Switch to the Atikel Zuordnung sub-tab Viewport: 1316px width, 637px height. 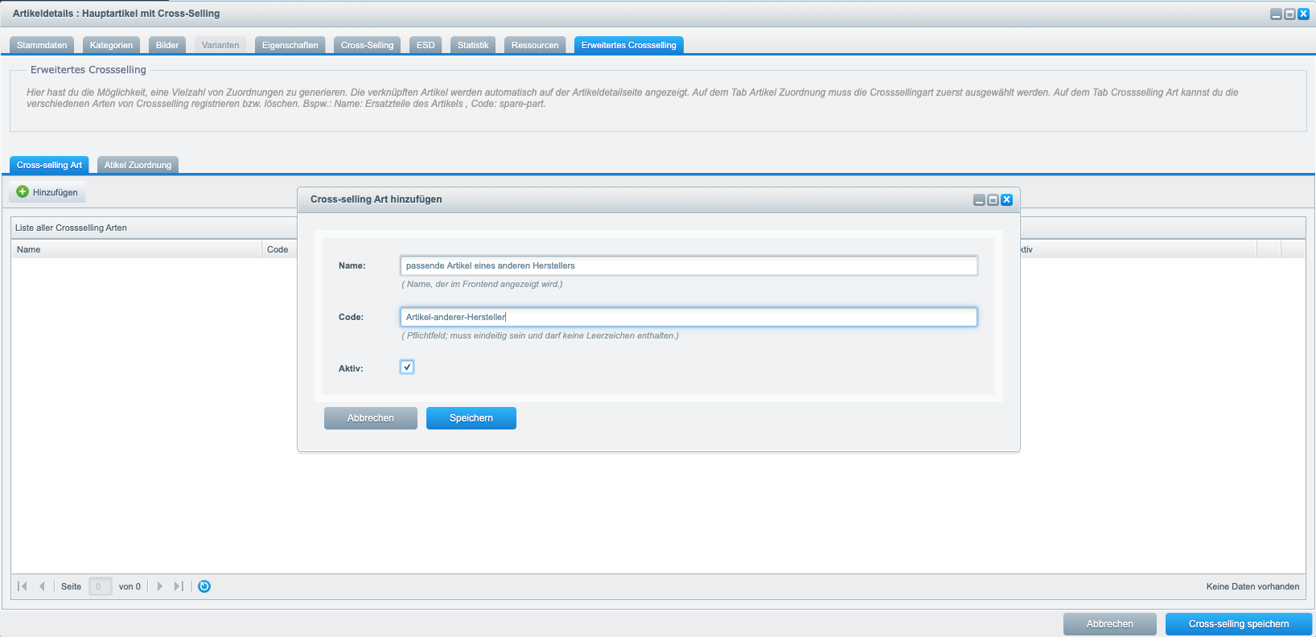[138, 165]
